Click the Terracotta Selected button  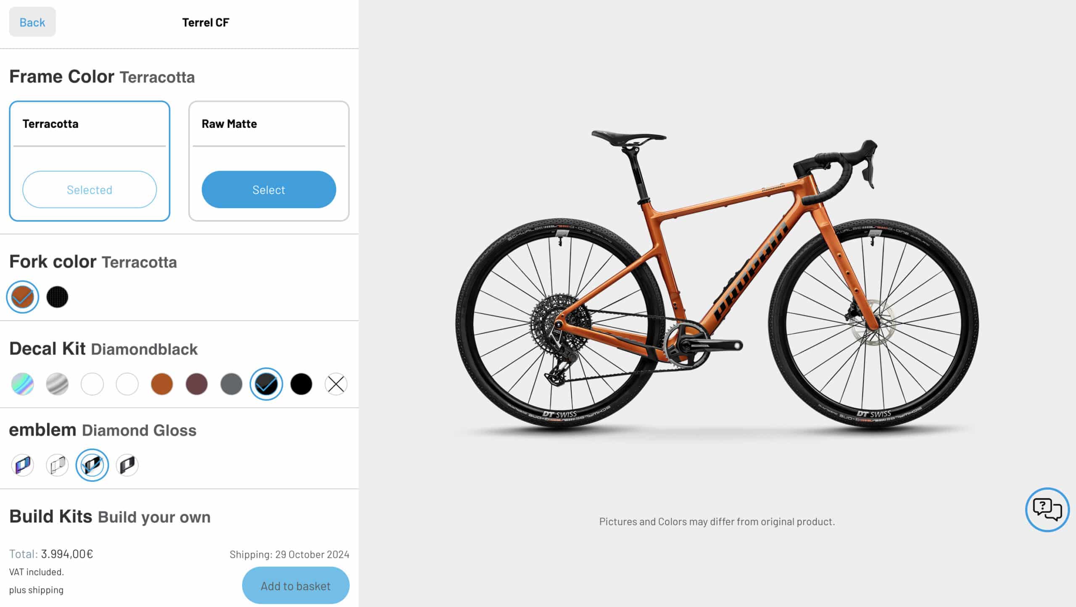click(90, 190)
